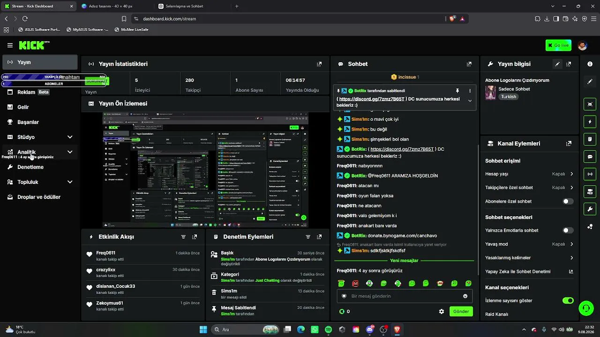The height and width of the screenshot is (337, 600).
Task: Open Gelir in the sidebar
Action: (x=40, y=107)
